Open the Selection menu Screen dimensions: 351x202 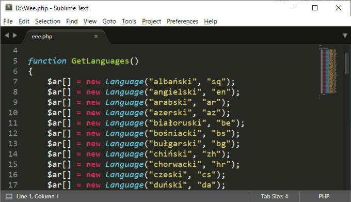click(47, 21)
